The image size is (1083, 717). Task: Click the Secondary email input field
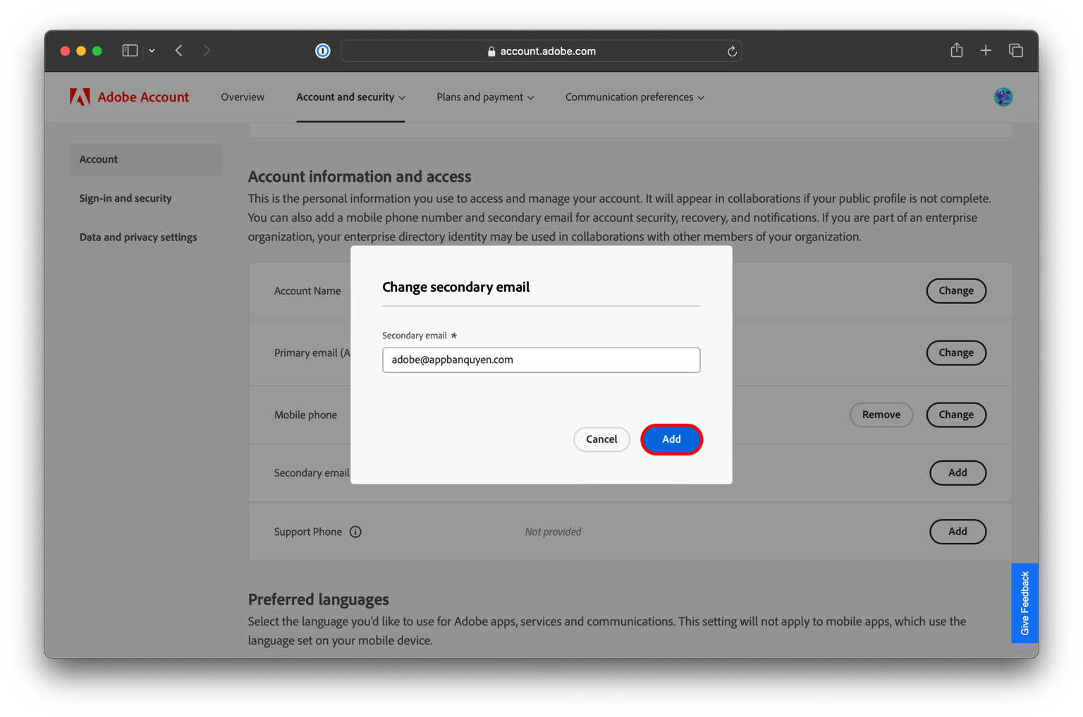541,360
